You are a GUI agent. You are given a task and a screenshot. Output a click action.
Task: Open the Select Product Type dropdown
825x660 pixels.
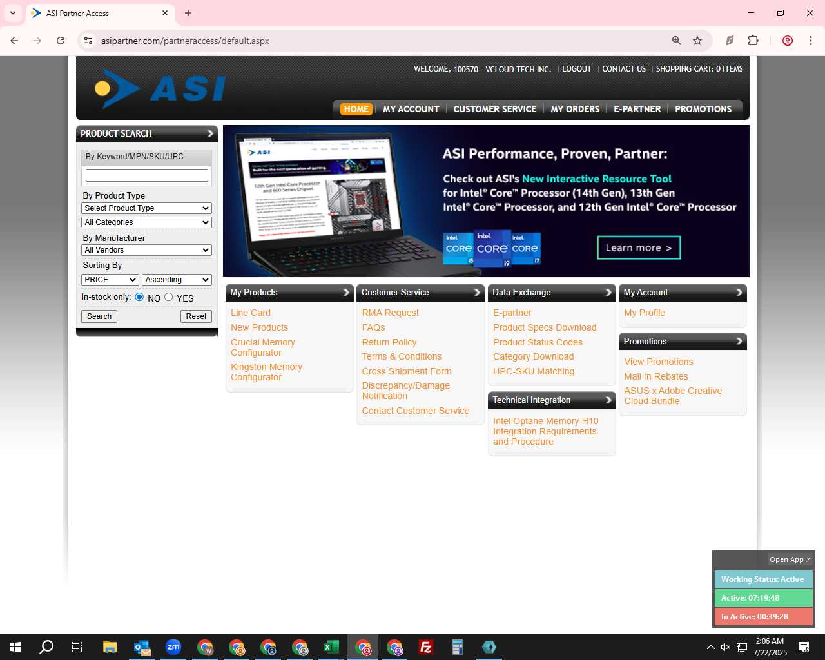pos(147,208)
